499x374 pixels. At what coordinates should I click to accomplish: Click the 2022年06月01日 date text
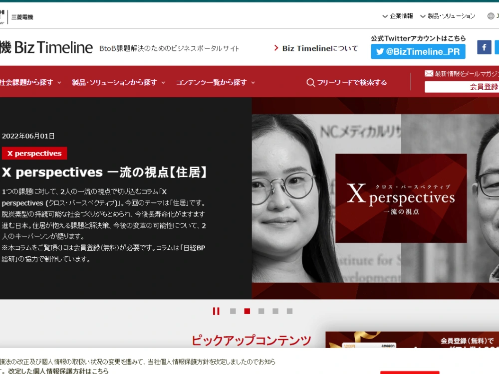pyautogui.click(x=28, y=136)
